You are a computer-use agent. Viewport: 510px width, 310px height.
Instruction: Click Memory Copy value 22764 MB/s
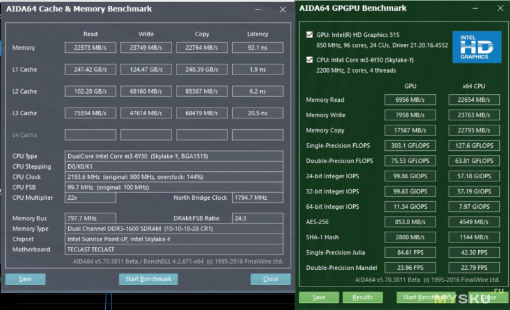(x=201, y=47)
